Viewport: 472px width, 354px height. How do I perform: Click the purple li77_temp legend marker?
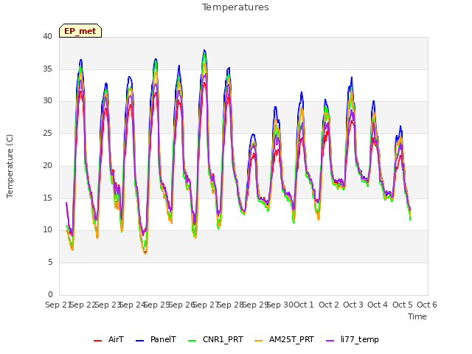click(x=330, y=341)
